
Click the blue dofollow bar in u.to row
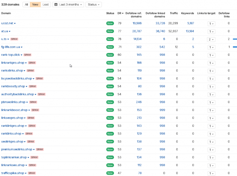click(235, 39)
